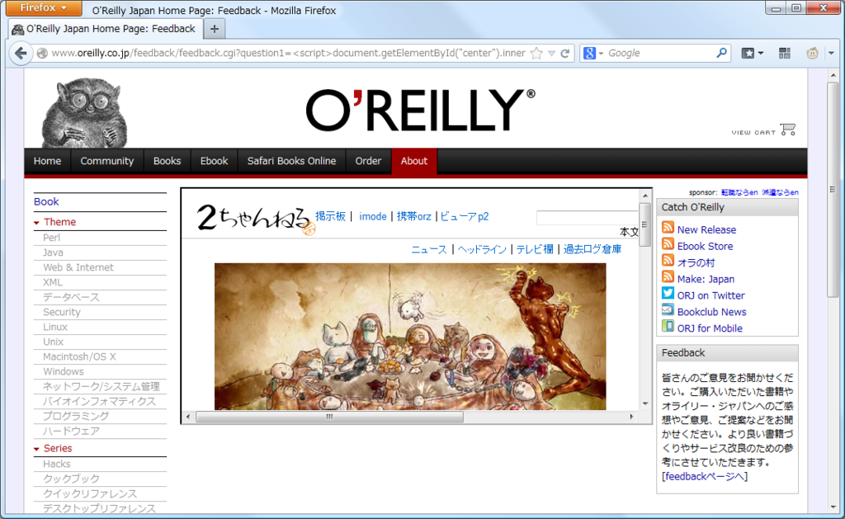Click the O'Reilly logo

pyautogui.click(x=420, y=110)
